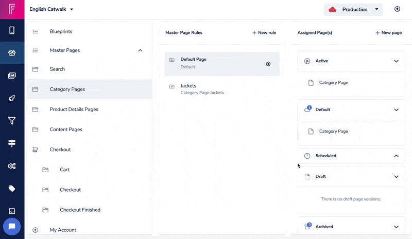
Task: Select Category Pages in the tree
Action: coord(90,89)
